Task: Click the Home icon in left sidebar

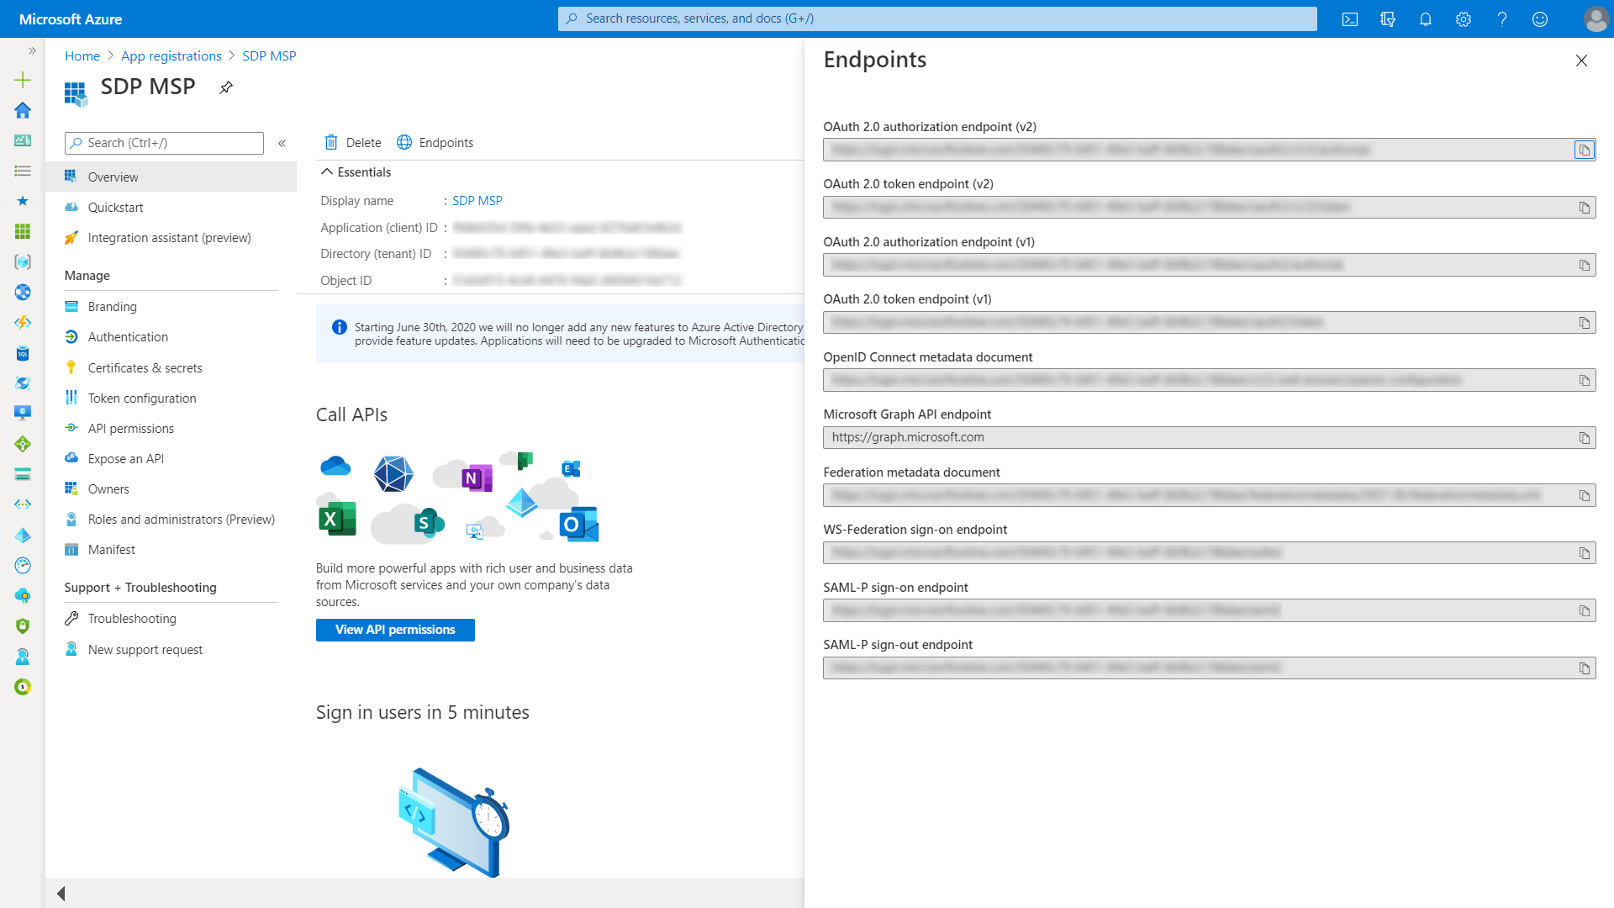Action: pyautogui.click(x=23, y=110)
